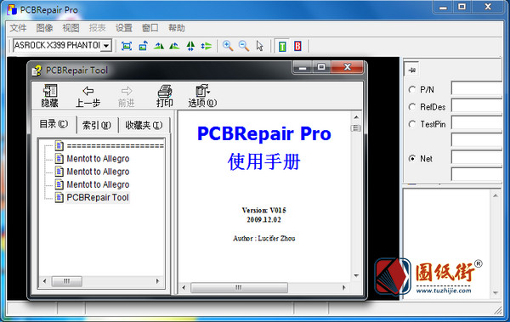Screen dimensions: 510x322
Task: Select the arrow pointer tool
Action: (x=259, y=46)
